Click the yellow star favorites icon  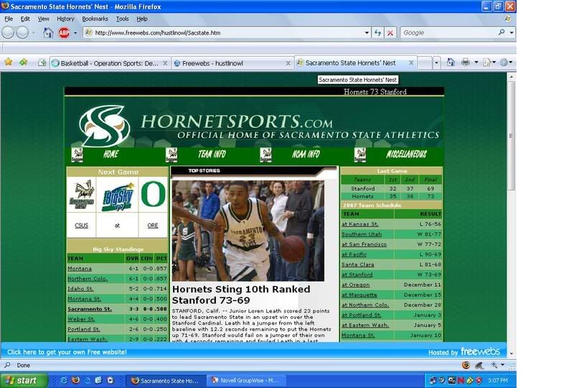coord(9,63)
